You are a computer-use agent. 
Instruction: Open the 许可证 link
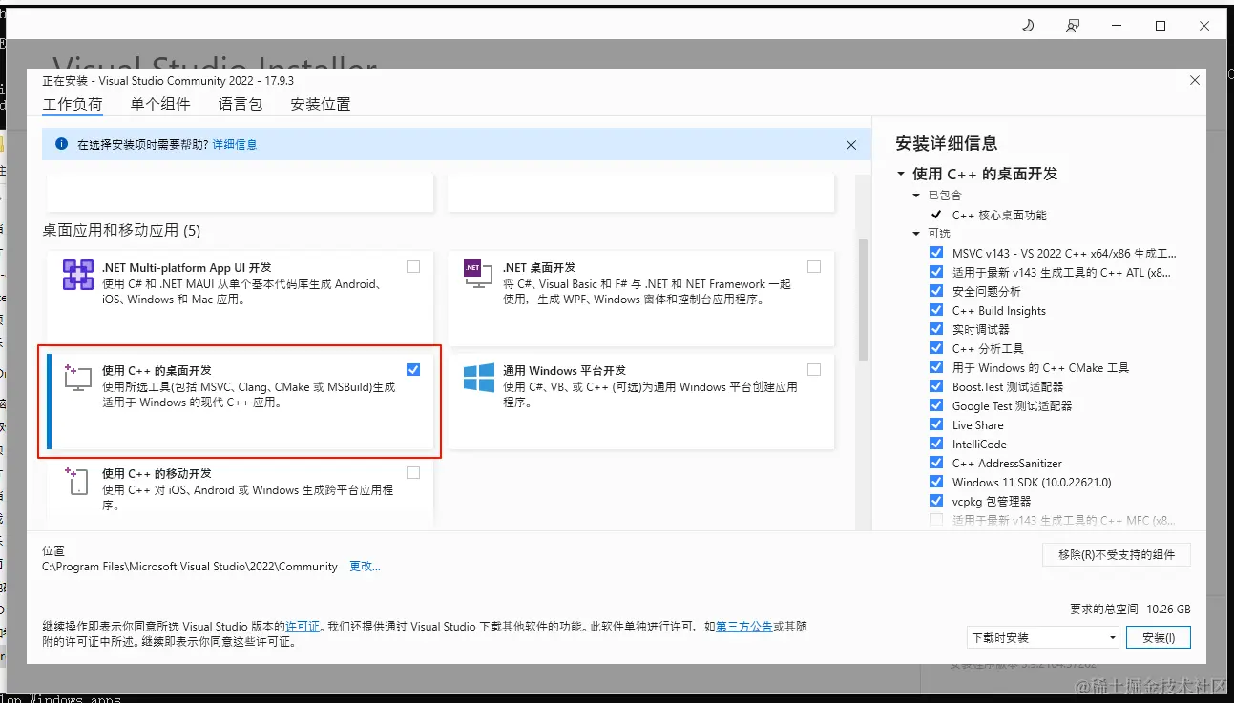[x=303, y=627]
